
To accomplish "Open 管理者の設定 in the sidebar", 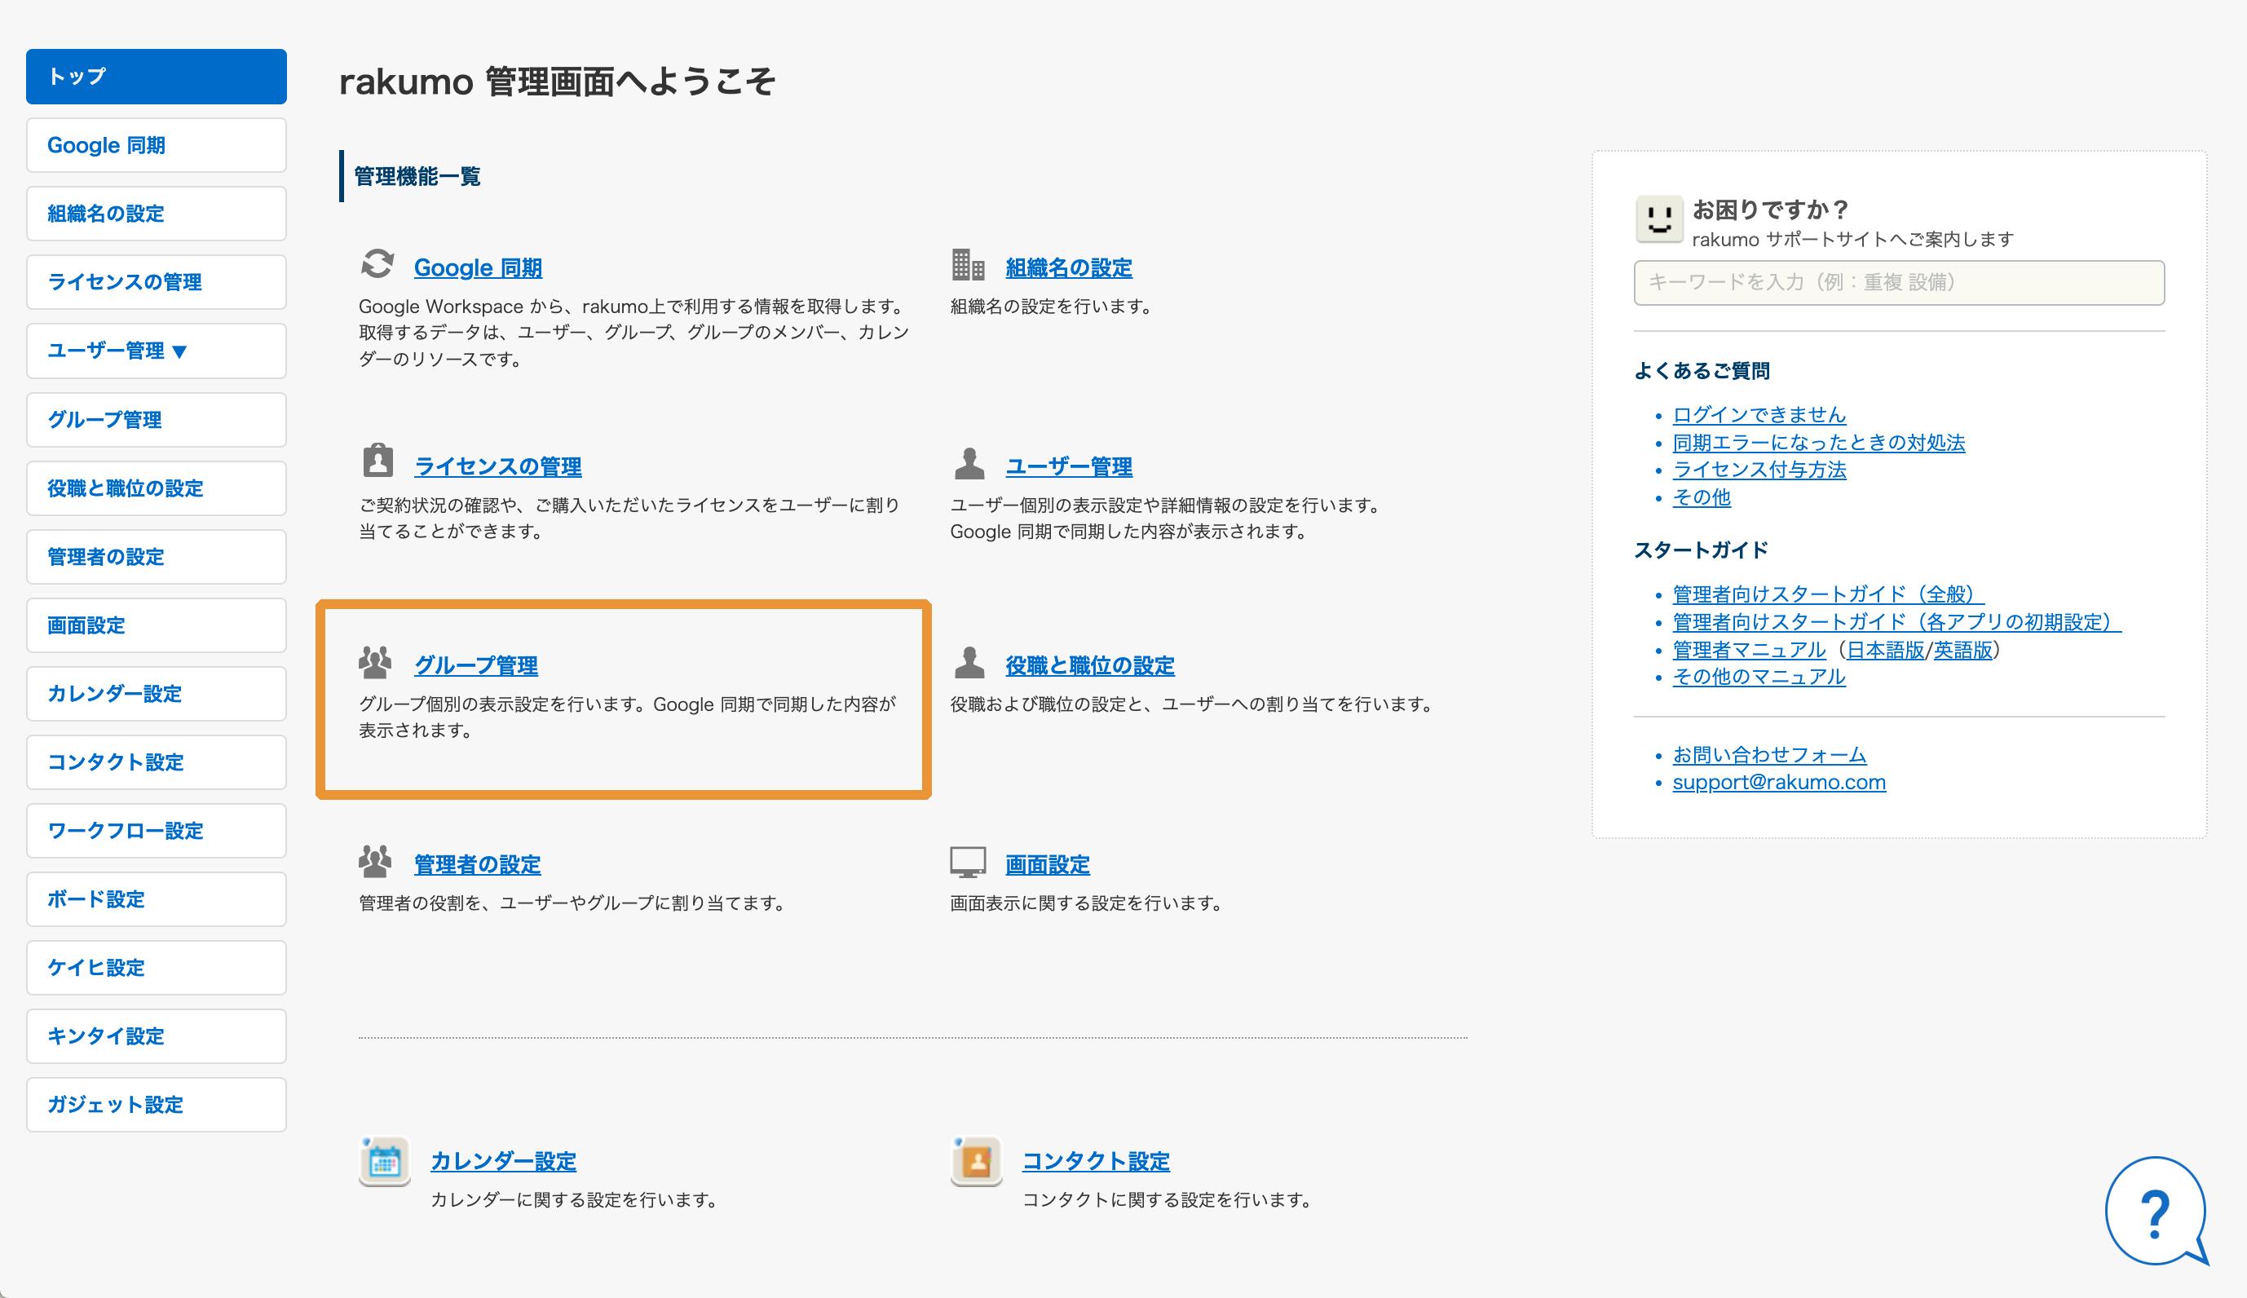I will click(156, 557).
